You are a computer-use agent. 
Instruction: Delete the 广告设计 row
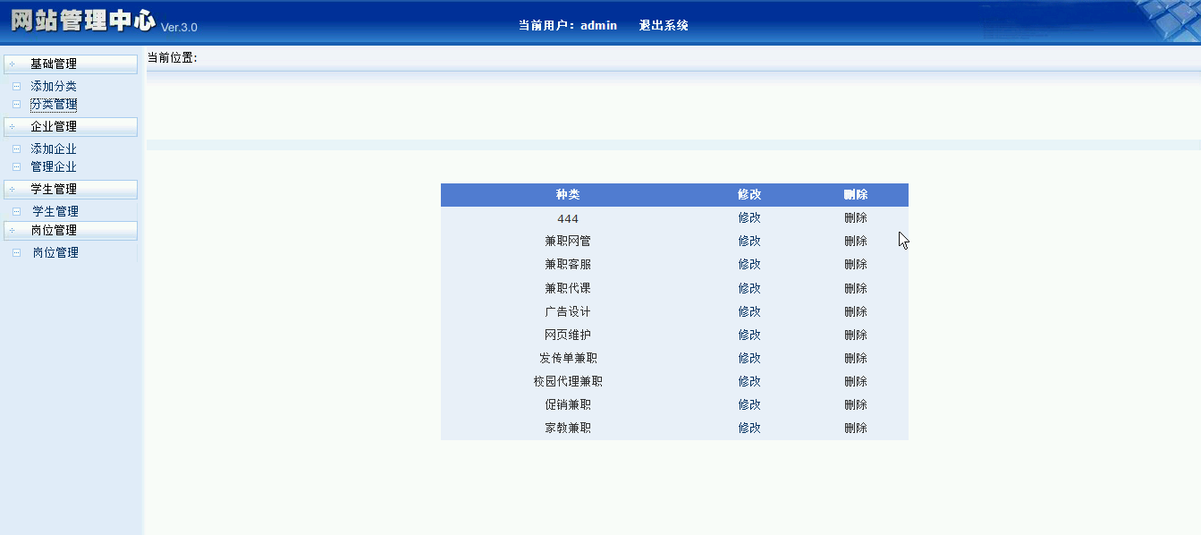click(856, 311)
